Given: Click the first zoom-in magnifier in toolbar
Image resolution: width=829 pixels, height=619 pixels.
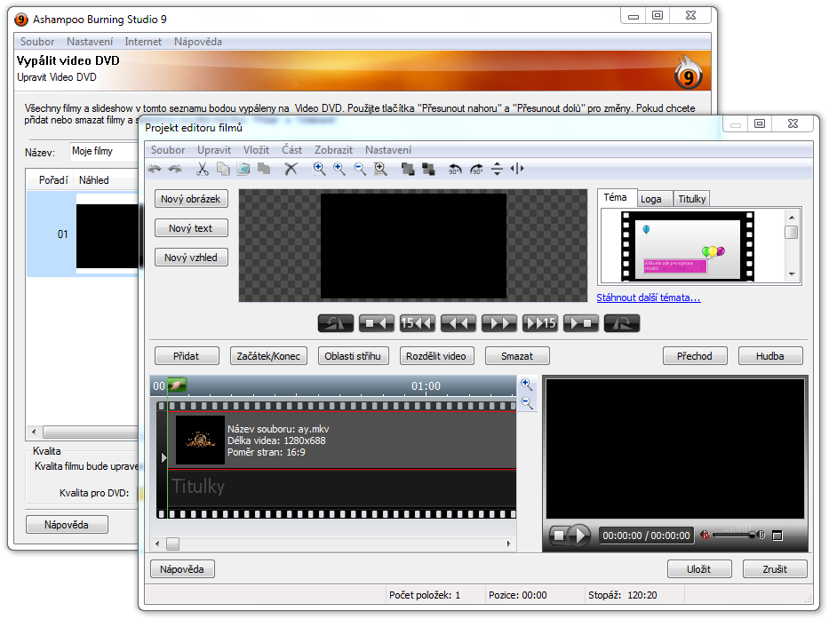Looking at the screenshot, I should (319, 169).
